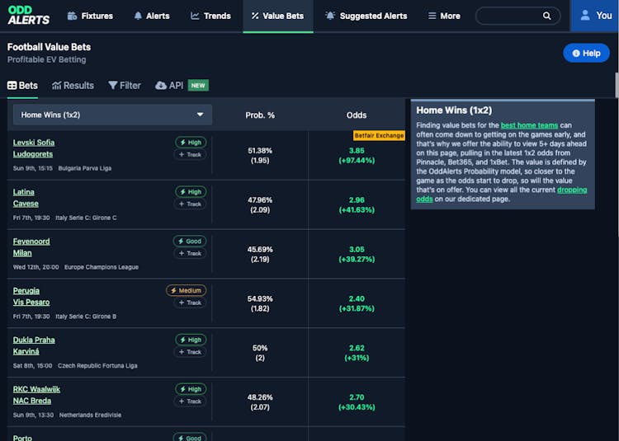619x441 pixels.
Task: Click odds 2.40 for Perugia
Action: (x=357, y=298)
